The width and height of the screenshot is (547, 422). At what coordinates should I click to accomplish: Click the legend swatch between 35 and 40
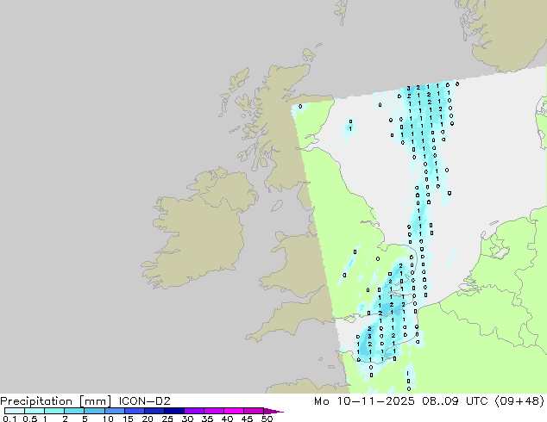[x=213, y=411]
